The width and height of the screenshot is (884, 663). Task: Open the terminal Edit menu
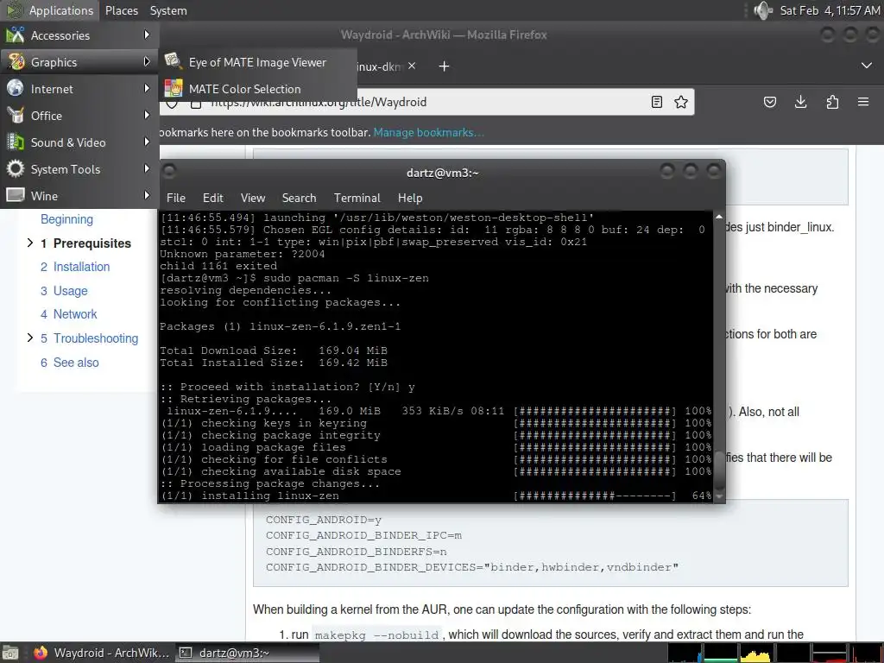pos(213,198)
